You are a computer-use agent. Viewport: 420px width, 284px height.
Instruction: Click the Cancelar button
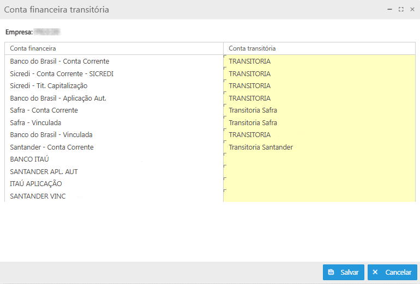tap(393, 272)
